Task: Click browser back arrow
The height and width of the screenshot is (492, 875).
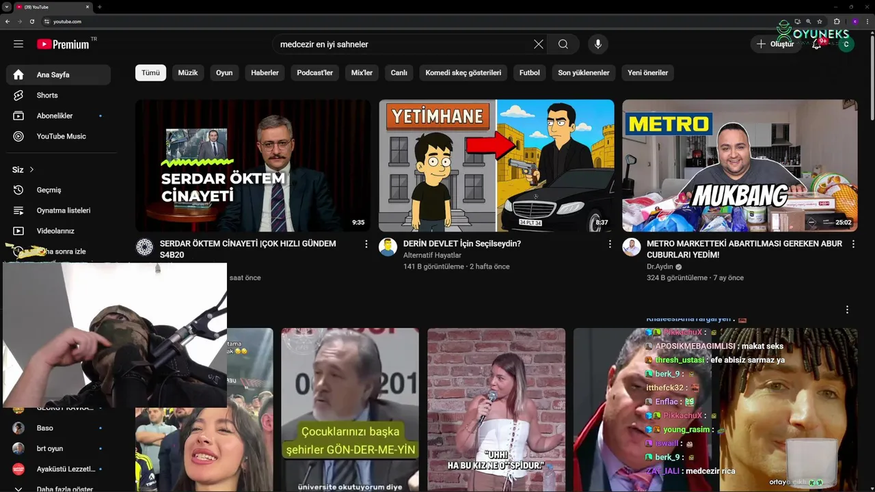Action: [8, 21]
